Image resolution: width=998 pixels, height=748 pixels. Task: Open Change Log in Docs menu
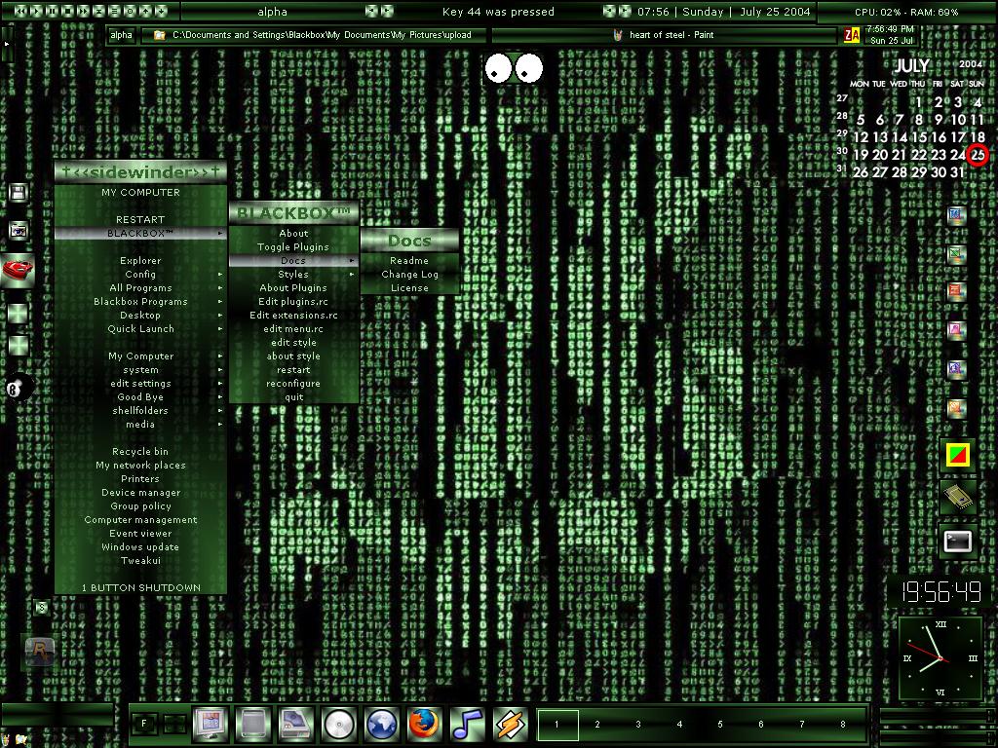point(409,274)
